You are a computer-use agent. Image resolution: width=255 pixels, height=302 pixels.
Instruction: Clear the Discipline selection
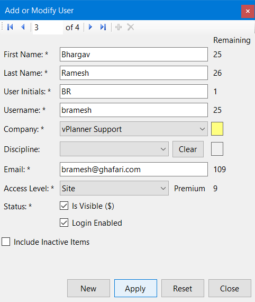click(x=188, y=149)
